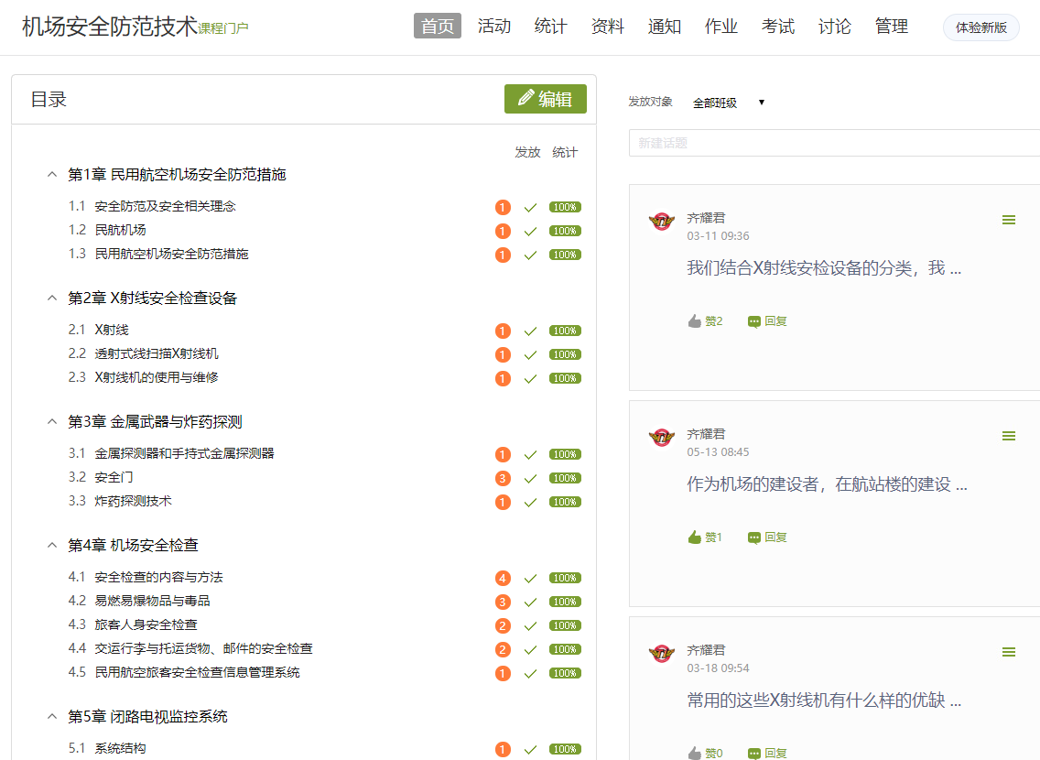
Task: Toggle the checkmark for section 2.2 透射式线扫描X射线机
Action: [530, 354]
